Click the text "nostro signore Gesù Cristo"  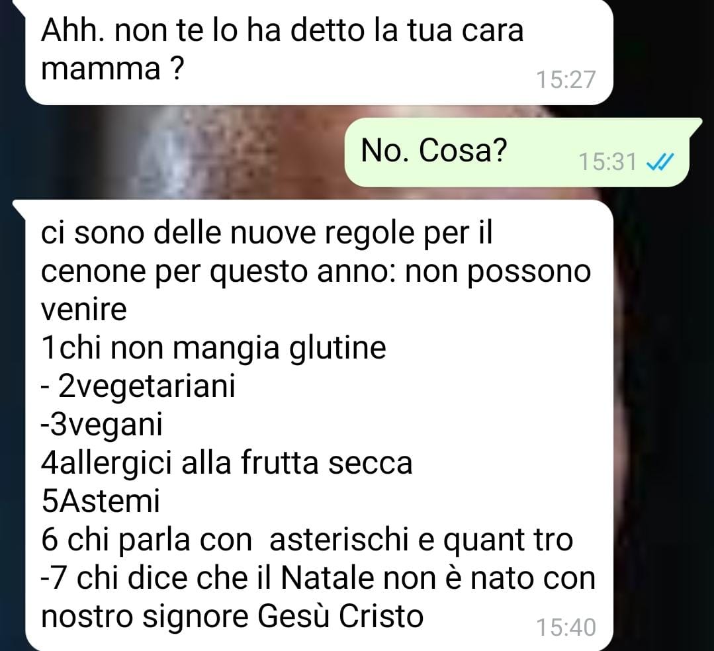[x=232, y=617]
